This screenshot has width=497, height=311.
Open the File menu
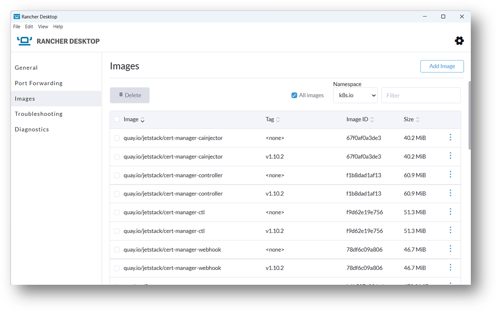point(17,27)
